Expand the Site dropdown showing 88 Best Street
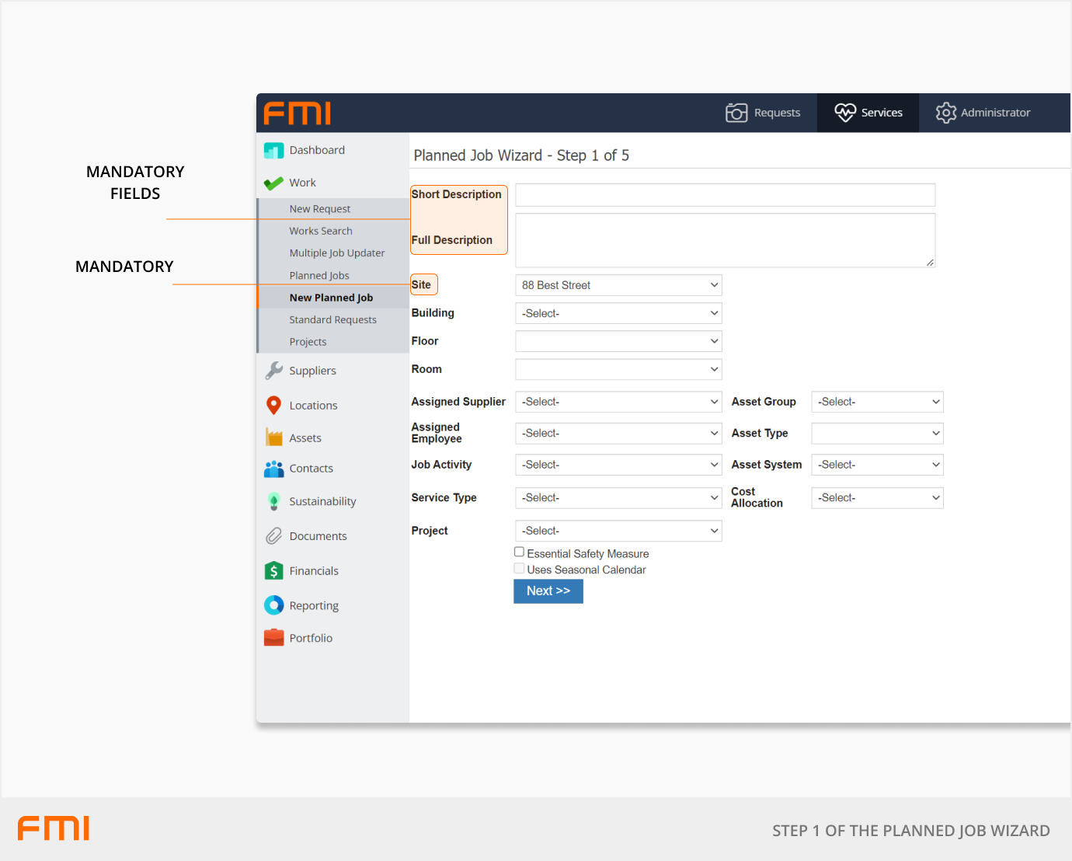The image size is (1072, 861). (x=618, y=285)
